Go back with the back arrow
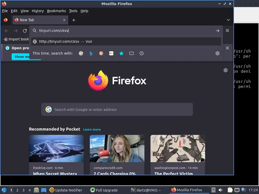The image size is (259, 194). click(7, 31)
